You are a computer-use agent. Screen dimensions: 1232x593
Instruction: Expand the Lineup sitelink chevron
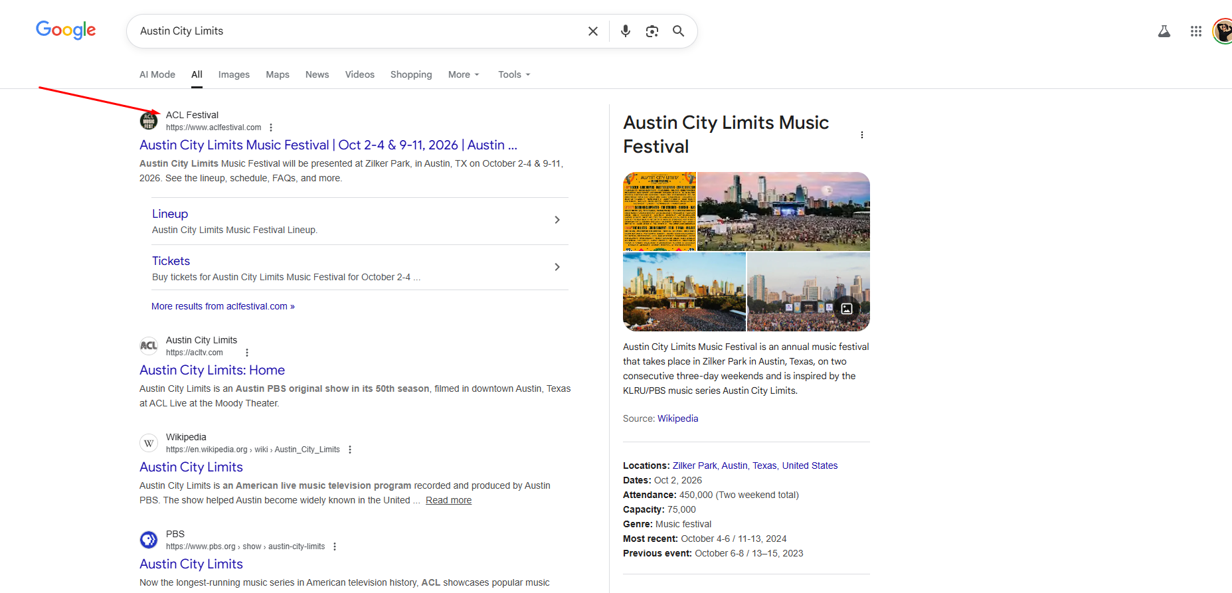pos(557,220)
